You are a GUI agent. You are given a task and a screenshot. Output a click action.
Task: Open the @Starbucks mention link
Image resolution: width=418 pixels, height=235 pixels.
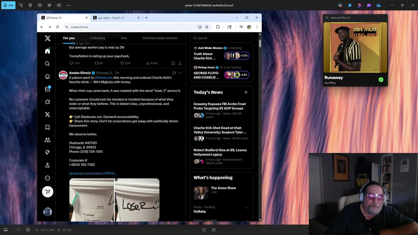(104, 78)
